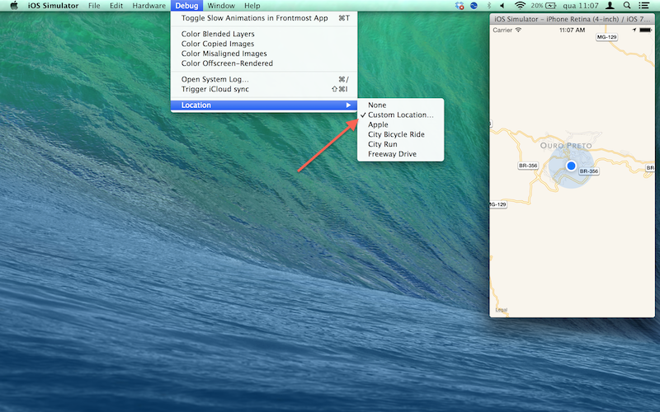Open the Edit menu

tap(116, 6)
